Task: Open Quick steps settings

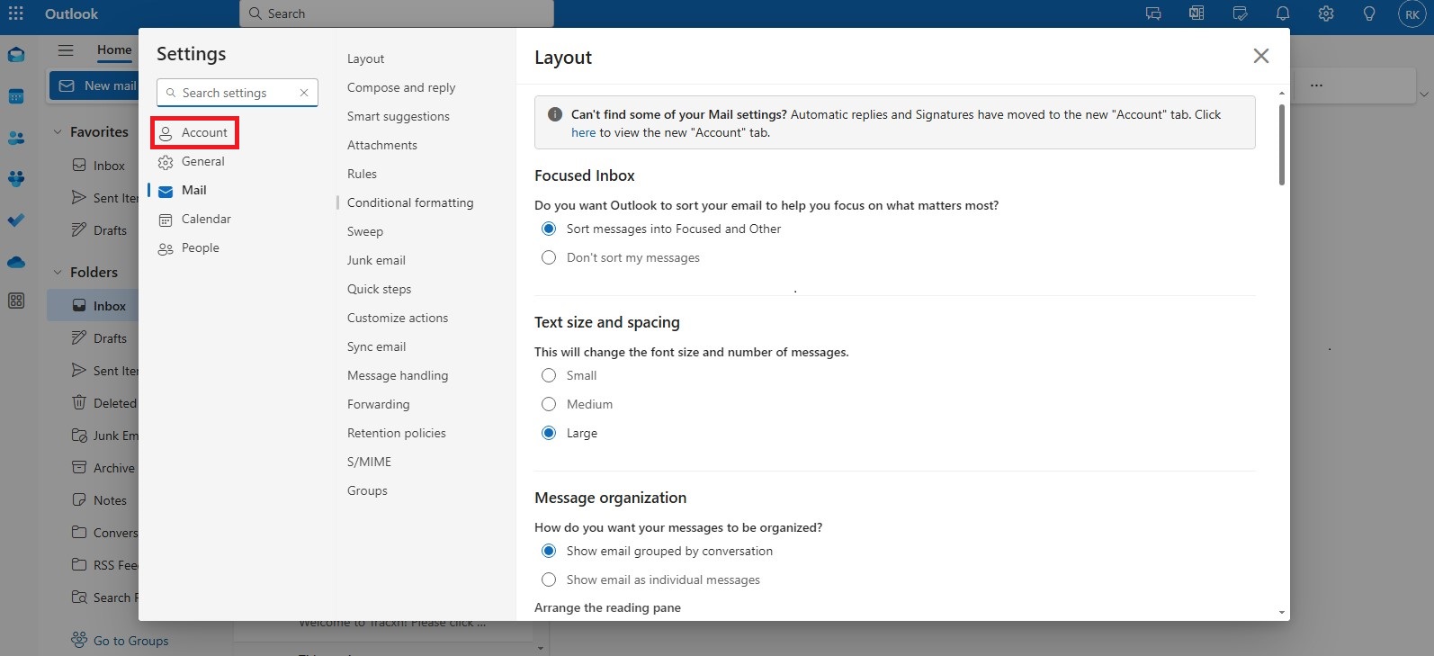Action: point(380,289)
